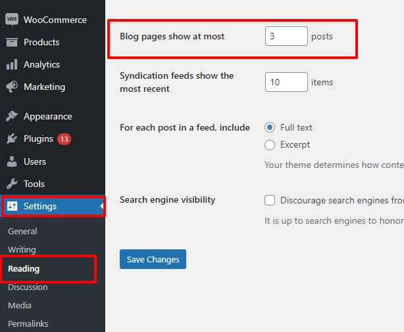Open Analytics via bar chart icon
The width and height of the screenshot is (404, 332).
click(12, 64)
